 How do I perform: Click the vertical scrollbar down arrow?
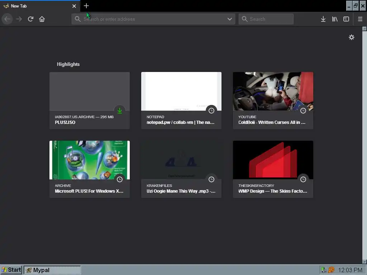pos(364,261)
